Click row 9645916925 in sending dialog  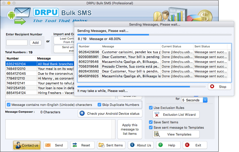pos(153,76)
